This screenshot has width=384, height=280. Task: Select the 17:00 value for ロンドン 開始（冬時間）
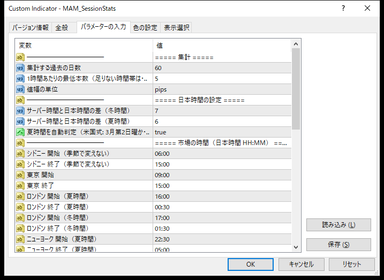coord(222,218)
